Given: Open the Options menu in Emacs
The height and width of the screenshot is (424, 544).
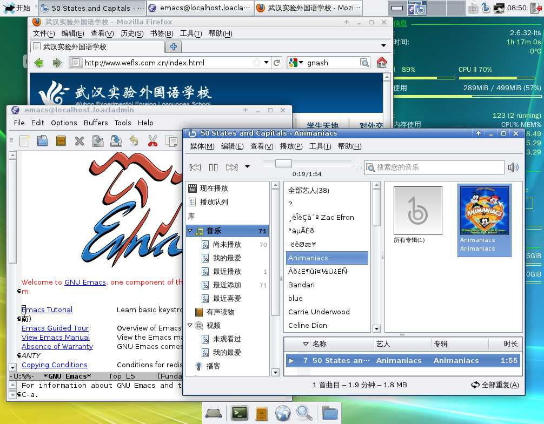Looking at the screenshot, I should tap(64, 123).
